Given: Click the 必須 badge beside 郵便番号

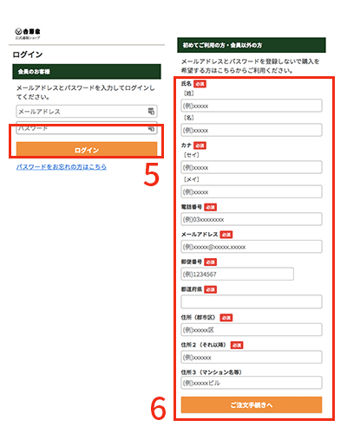Looking at the screenshot, I should [x=210, y=262].
